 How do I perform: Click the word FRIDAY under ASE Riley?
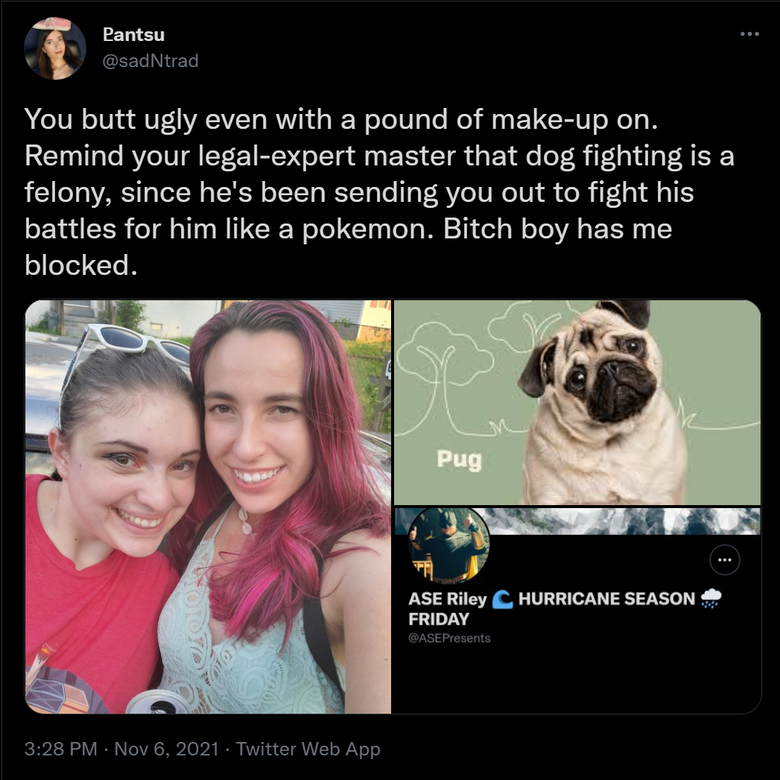pyautogui.click(x=439, y=619)
